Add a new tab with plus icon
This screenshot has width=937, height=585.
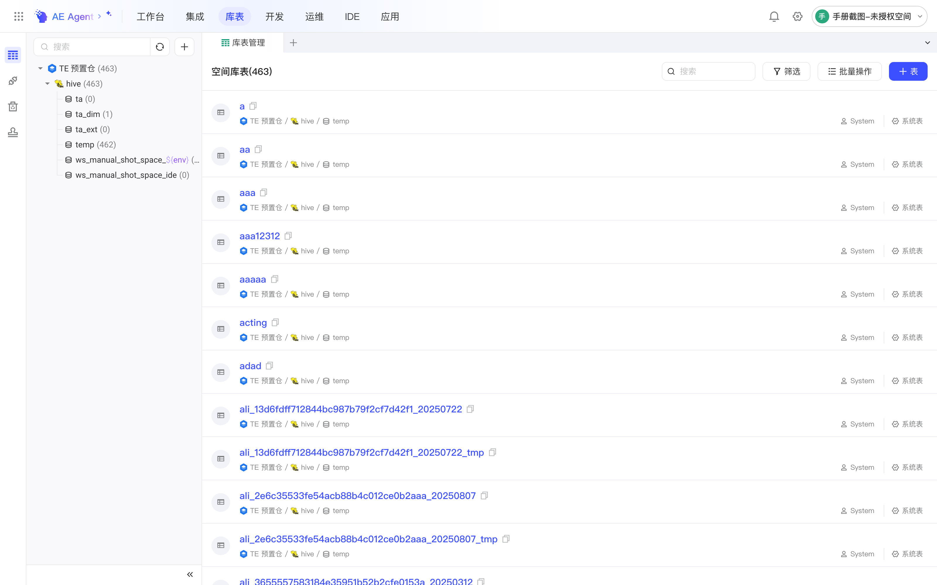pyautogui.click(x=293, y=43)
